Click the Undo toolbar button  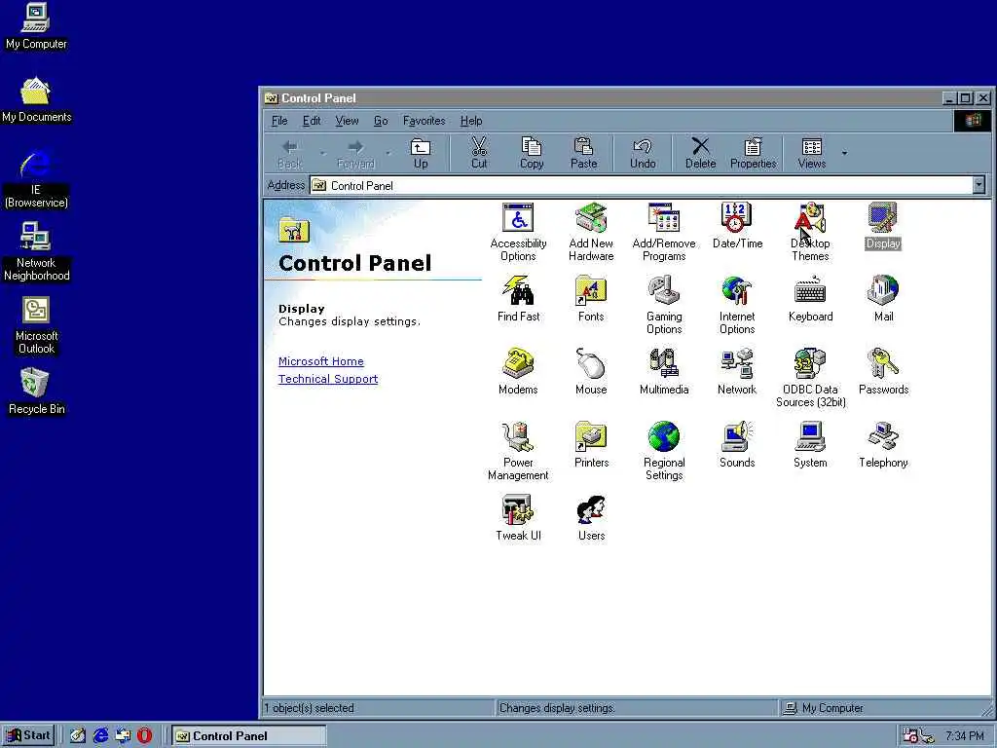pyautogui.click(x=643, y=153)
